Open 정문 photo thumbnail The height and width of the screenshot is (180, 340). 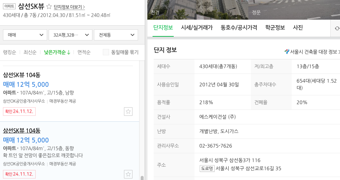pos(294,10)
